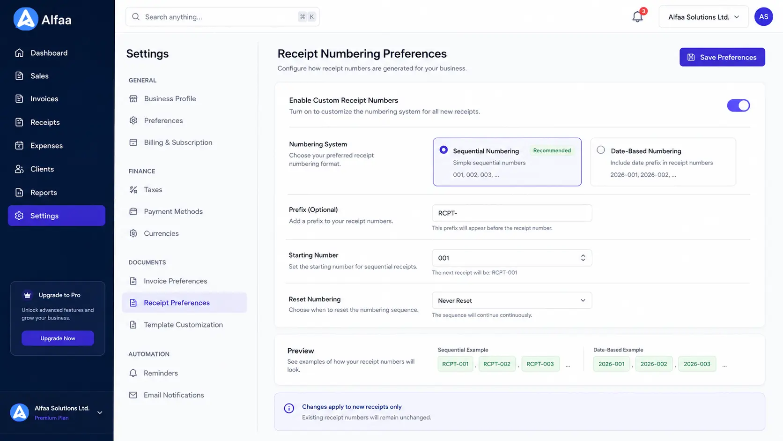
Task: Click the Reminders bell icon
Action: [x=133, y=373]
